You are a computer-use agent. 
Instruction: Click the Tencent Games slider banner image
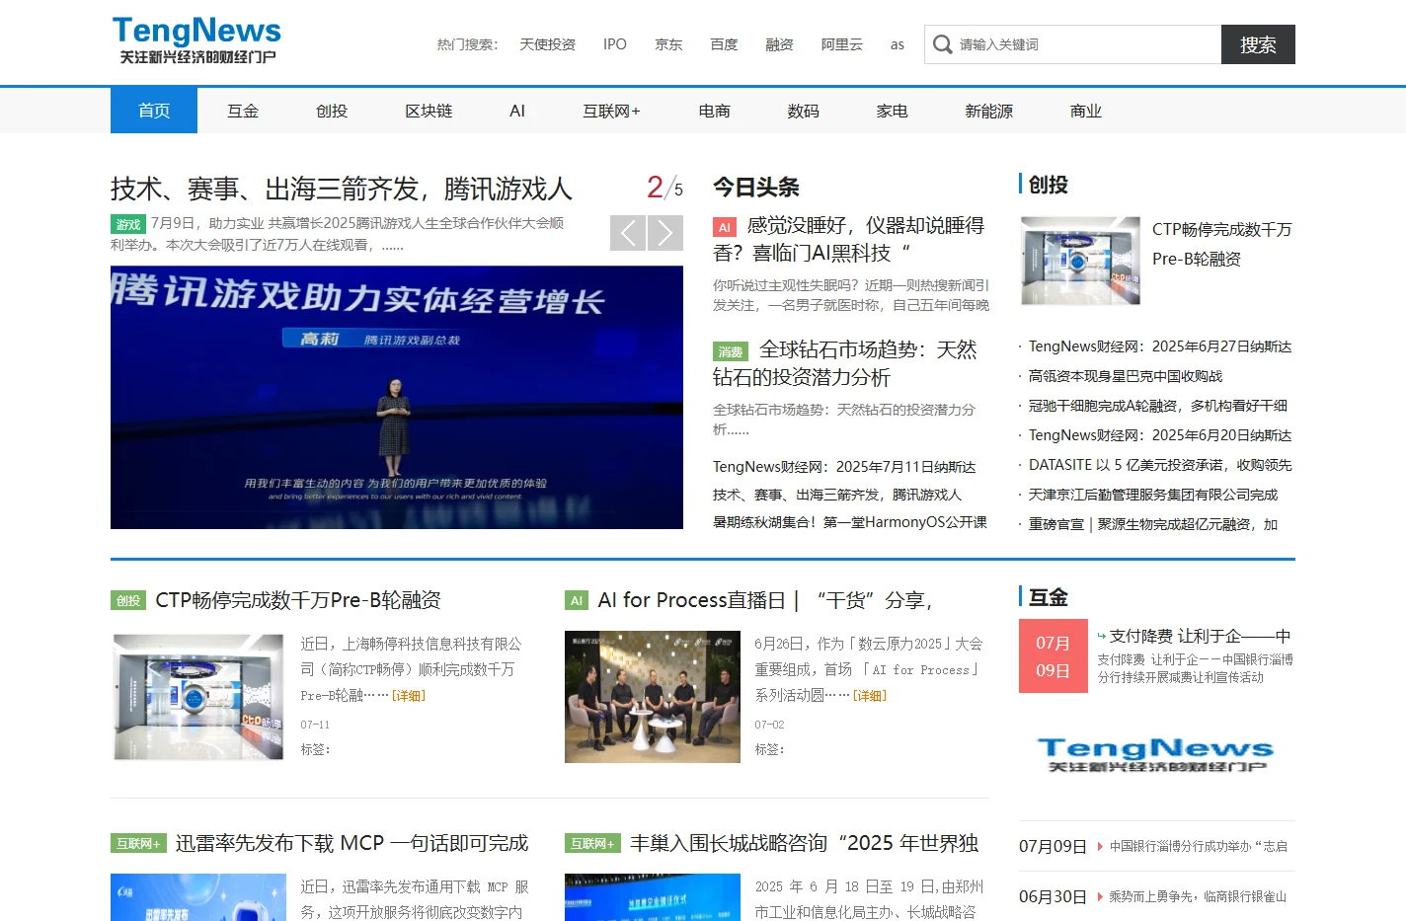coord(397,397)
